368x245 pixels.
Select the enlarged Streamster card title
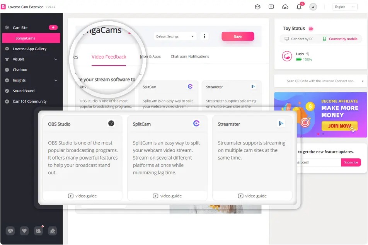tap(229, 124)
